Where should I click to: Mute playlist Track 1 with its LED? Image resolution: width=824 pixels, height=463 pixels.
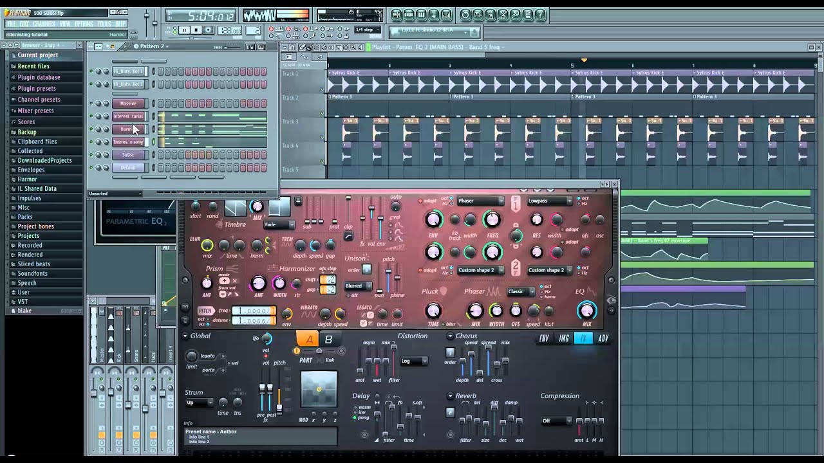click(x=322, y=89)
